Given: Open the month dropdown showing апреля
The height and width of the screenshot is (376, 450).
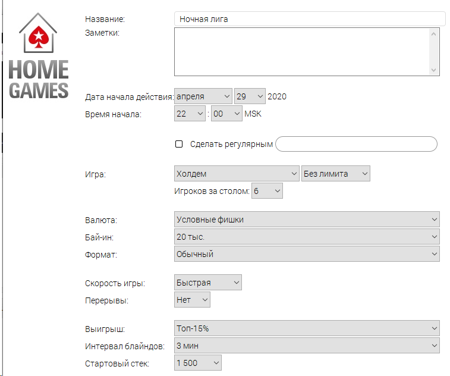Looking at the screenshot, I should click(203, 96).
